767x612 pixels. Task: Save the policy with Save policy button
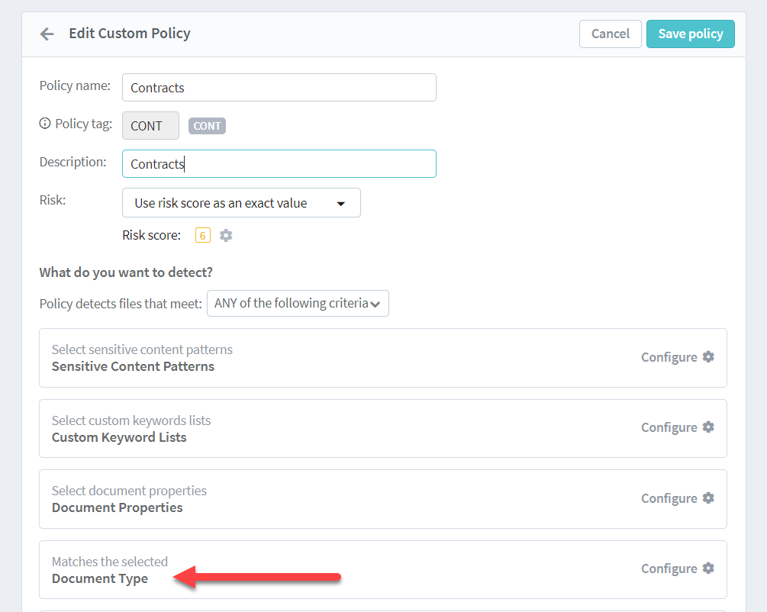(x=690, y=34)
